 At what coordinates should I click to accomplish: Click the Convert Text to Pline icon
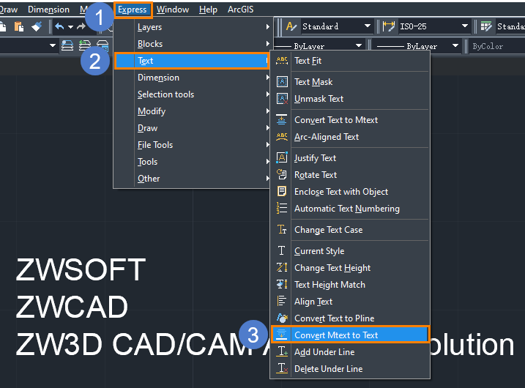click(282, 318)
